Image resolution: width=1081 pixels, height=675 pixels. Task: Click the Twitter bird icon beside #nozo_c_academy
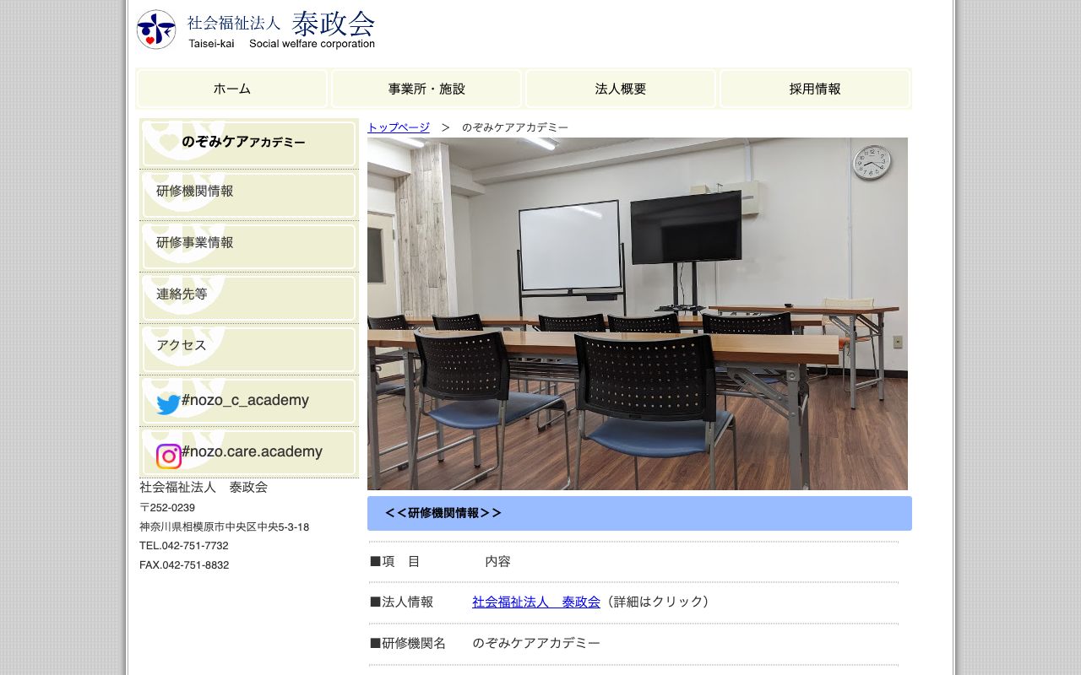point(168,403)
